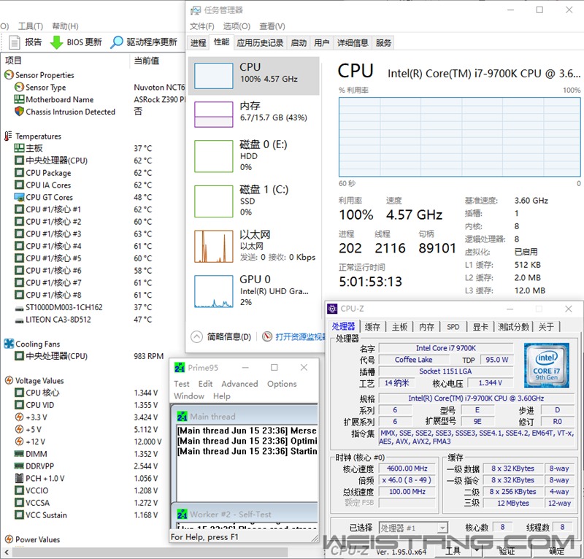Click the Voltage Values lightning icon
Viewport: 584px width, 559px height.
[x=9, y=380]
